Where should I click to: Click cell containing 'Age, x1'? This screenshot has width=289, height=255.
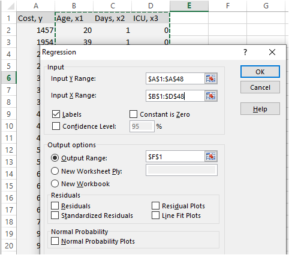tap(74, 18)
